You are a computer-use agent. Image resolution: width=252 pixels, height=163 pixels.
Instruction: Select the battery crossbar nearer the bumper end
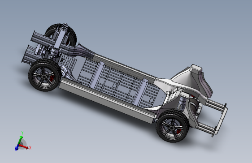click(x=140, y=92)
